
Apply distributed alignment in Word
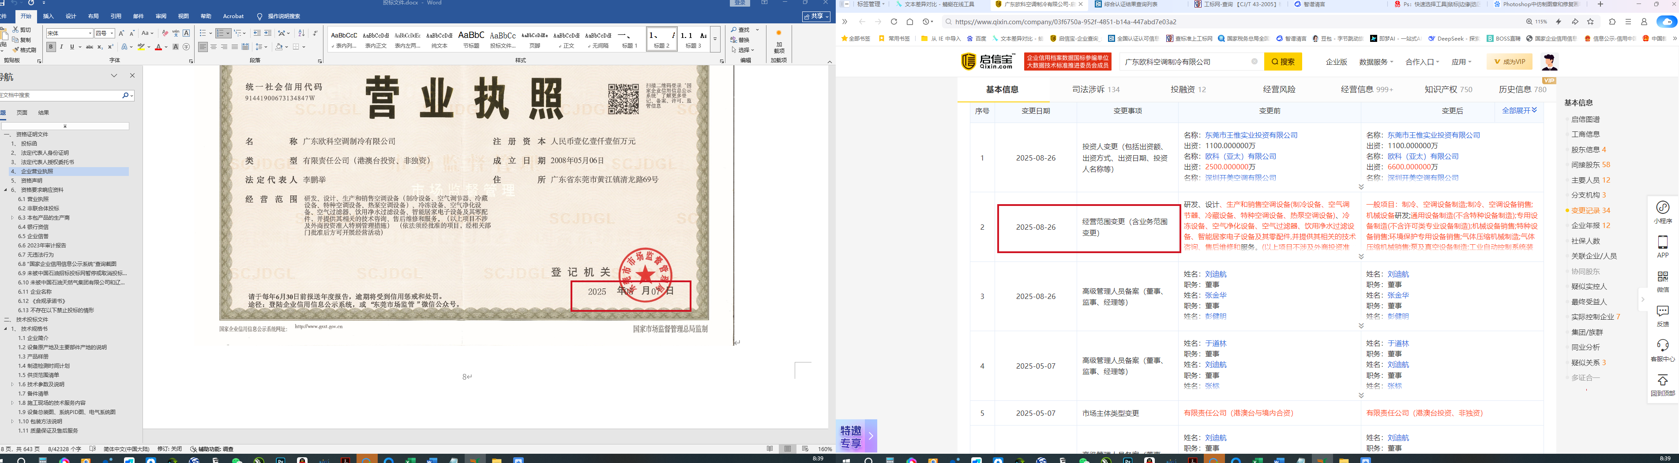(x=245, y=47)
